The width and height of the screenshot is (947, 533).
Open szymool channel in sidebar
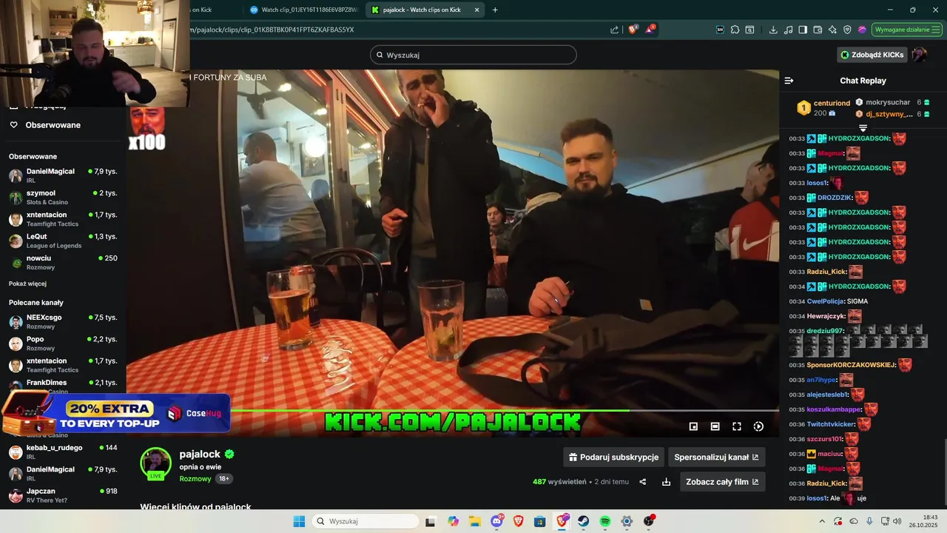click(x=63, y=198)
